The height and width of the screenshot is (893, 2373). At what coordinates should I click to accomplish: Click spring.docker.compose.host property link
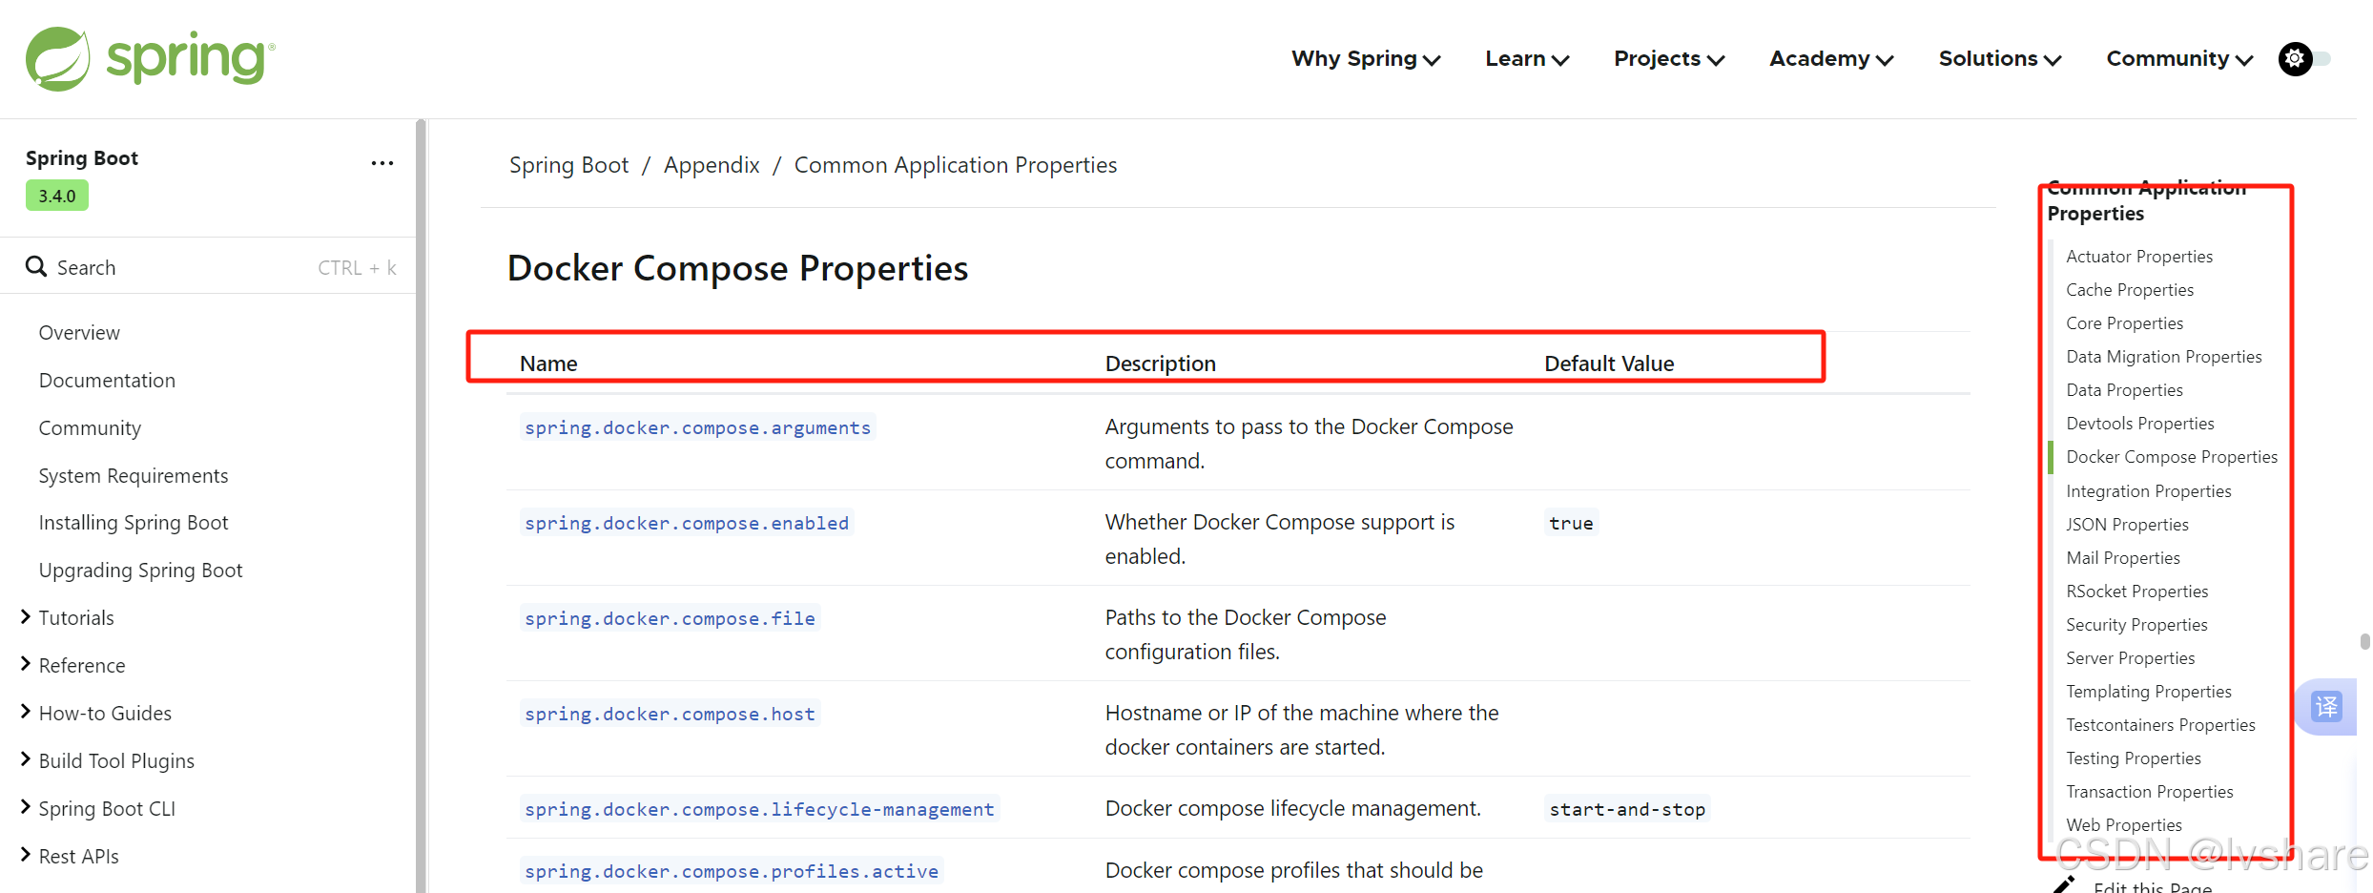pos(670,714)
